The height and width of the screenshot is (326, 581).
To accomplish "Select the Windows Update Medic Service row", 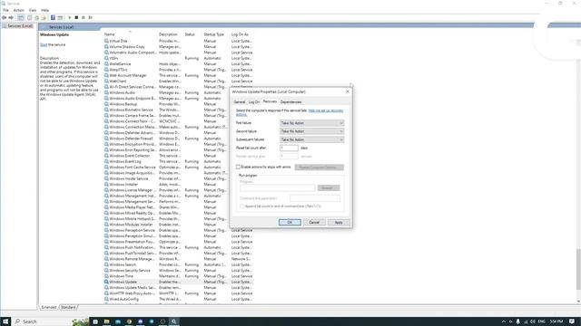I will (178, 288).
